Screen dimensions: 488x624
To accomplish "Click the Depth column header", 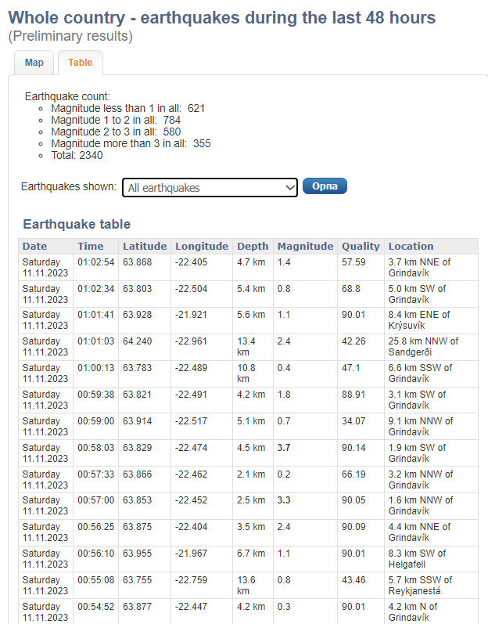I will [x=253, y=246].
